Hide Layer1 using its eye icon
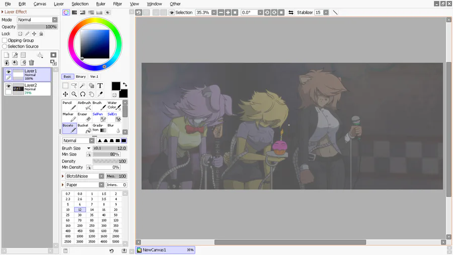Screen dimensions: 453x255 9,72
